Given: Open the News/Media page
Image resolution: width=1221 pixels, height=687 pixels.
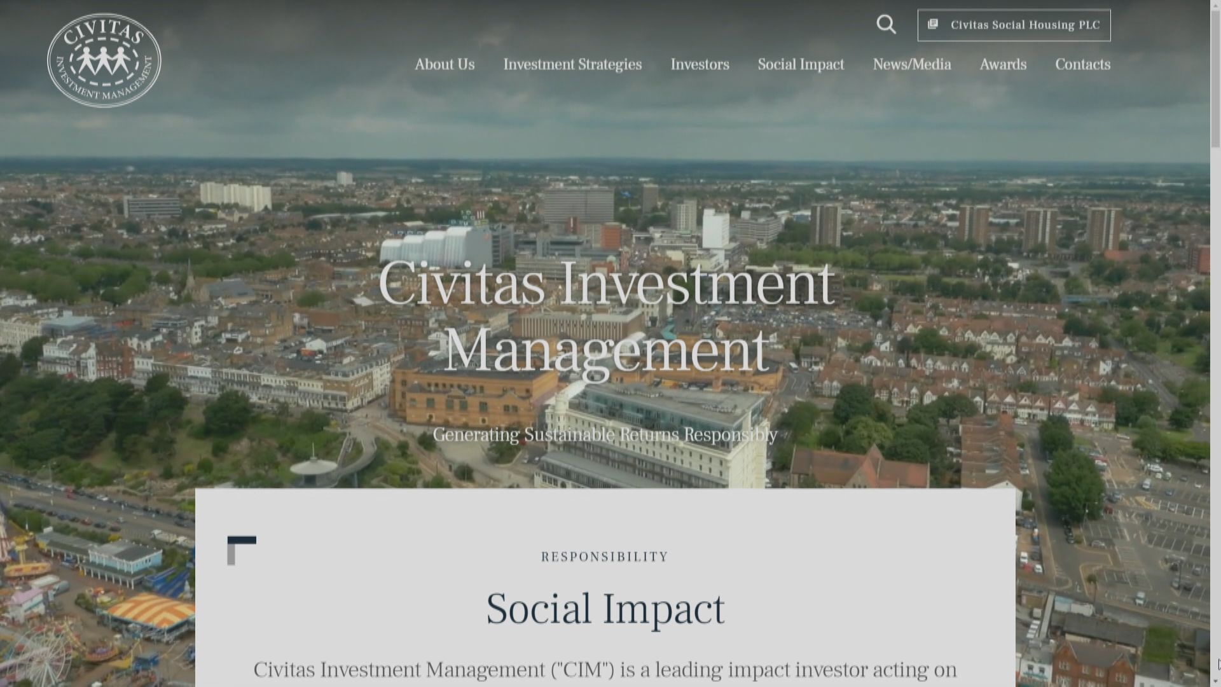Looking at the screenshot, I should [912, 64].
